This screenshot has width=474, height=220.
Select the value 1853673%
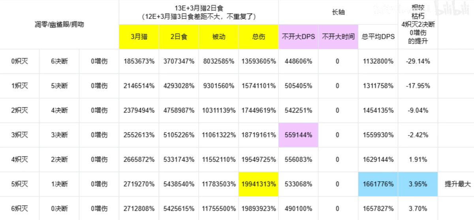[x=139, y=61]
